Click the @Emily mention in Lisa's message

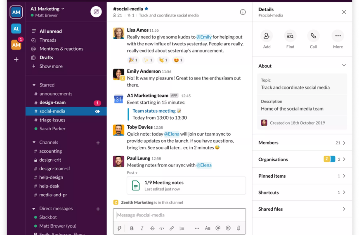(x=204, y=37)
